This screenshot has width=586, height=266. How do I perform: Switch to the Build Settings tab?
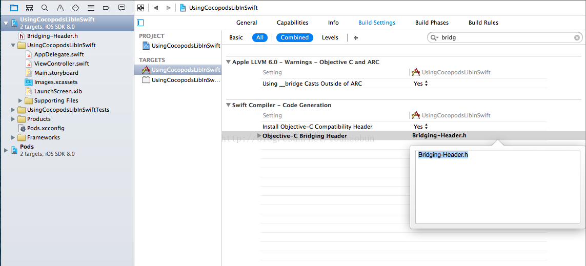tap(377, 23)
